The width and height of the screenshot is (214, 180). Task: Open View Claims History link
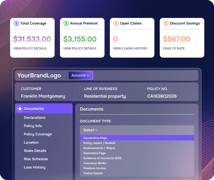130,48
